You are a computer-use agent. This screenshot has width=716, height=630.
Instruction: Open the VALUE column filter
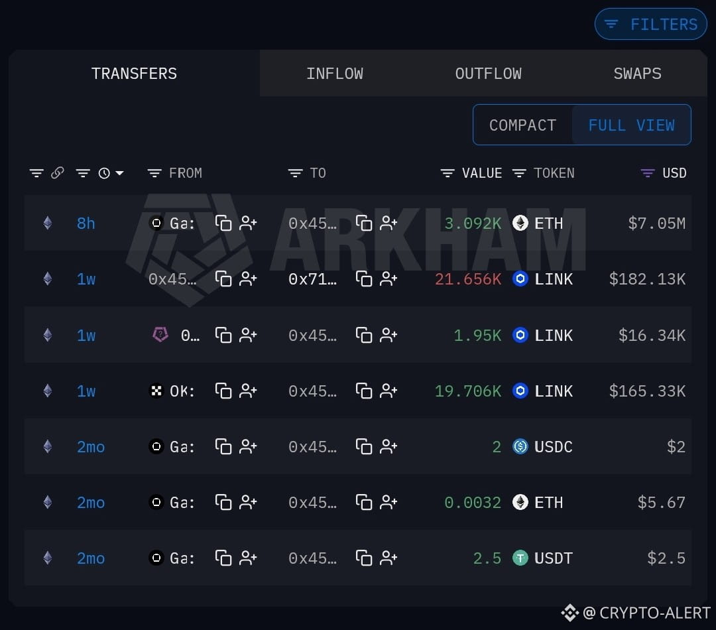click(447, 173)
